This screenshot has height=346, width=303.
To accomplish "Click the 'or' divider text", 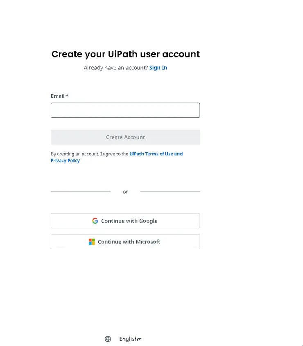I will 125,191.
